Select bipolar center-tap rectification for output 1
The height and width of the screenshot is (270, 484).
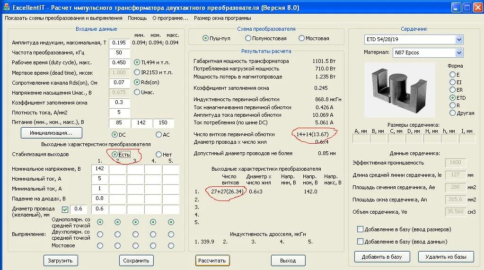(x=100, y=234)
